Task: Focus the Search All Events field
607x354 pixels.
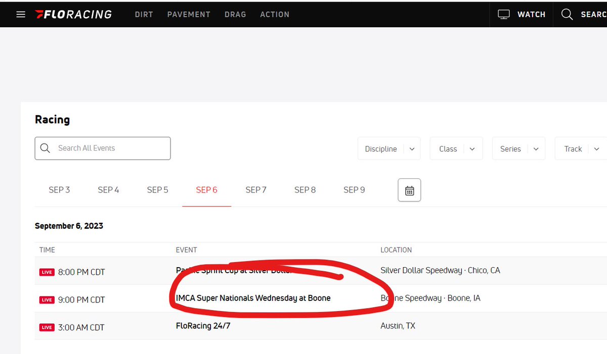Action: click(103, 148)
